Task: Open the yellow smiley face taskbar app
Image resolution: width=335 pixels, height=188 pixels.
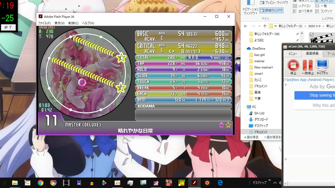Action: 181,183
